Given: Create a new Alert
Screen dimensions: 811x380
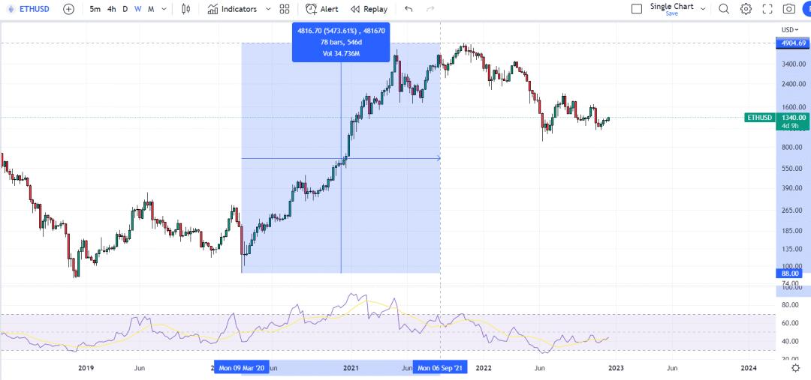Looking at the screenshot, I should pyautogui.click(x=321, y=9).
